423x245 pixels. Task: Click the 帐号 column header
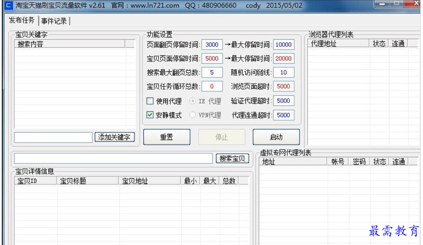tap(338, 162)
